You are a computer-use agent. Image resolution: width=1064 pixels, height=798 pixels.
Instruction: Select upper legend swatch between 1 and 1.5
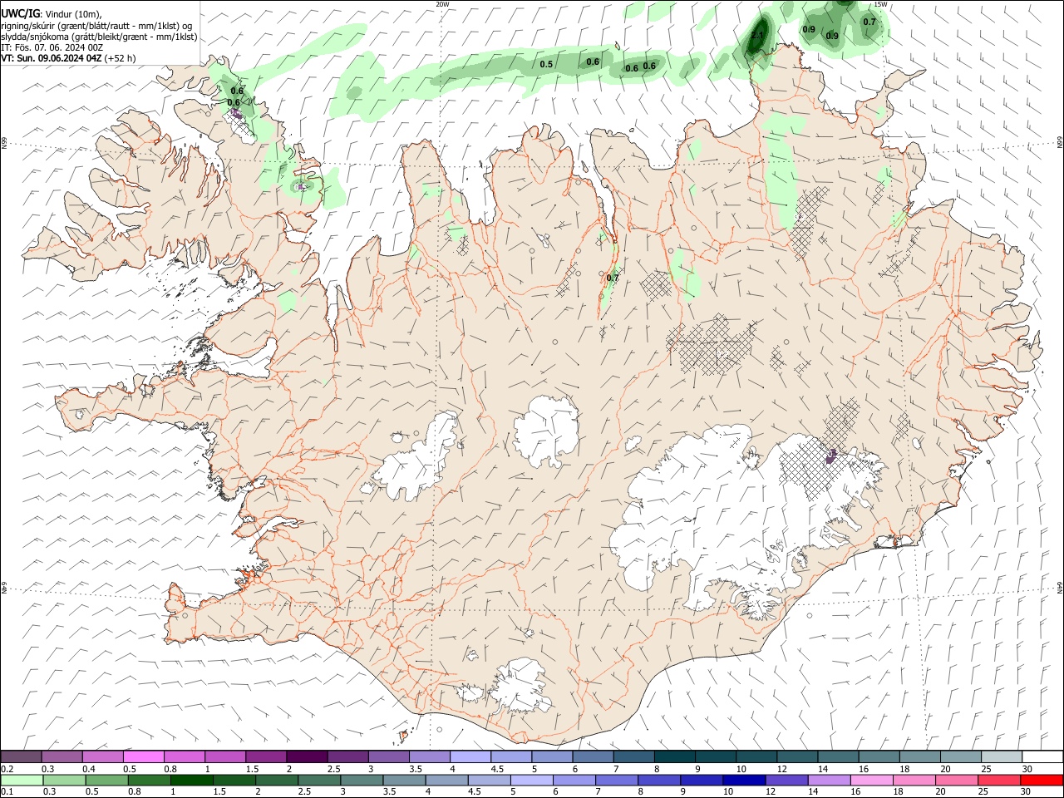224,756
